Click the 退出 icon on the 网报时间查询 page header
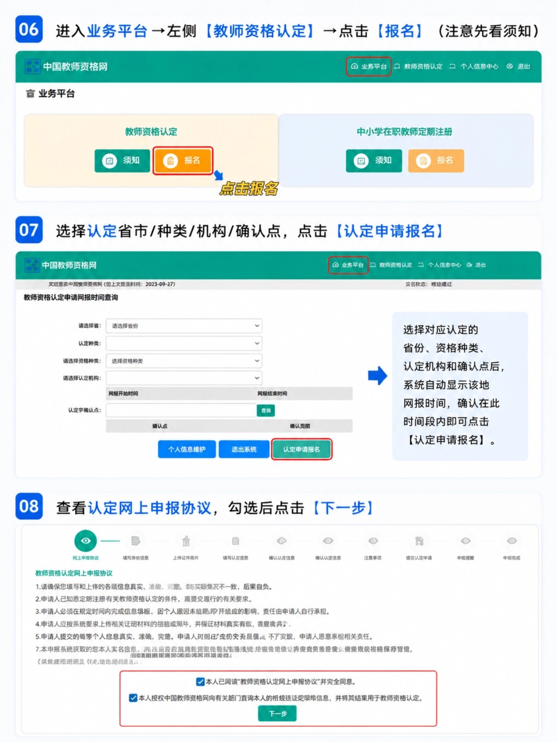Screen dimensions: 557x742 [x=469, y=265]
